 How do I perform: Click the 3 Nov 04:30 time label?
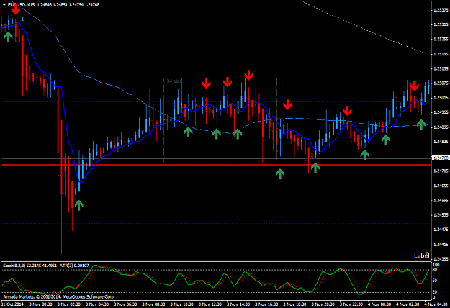[97, 304]
